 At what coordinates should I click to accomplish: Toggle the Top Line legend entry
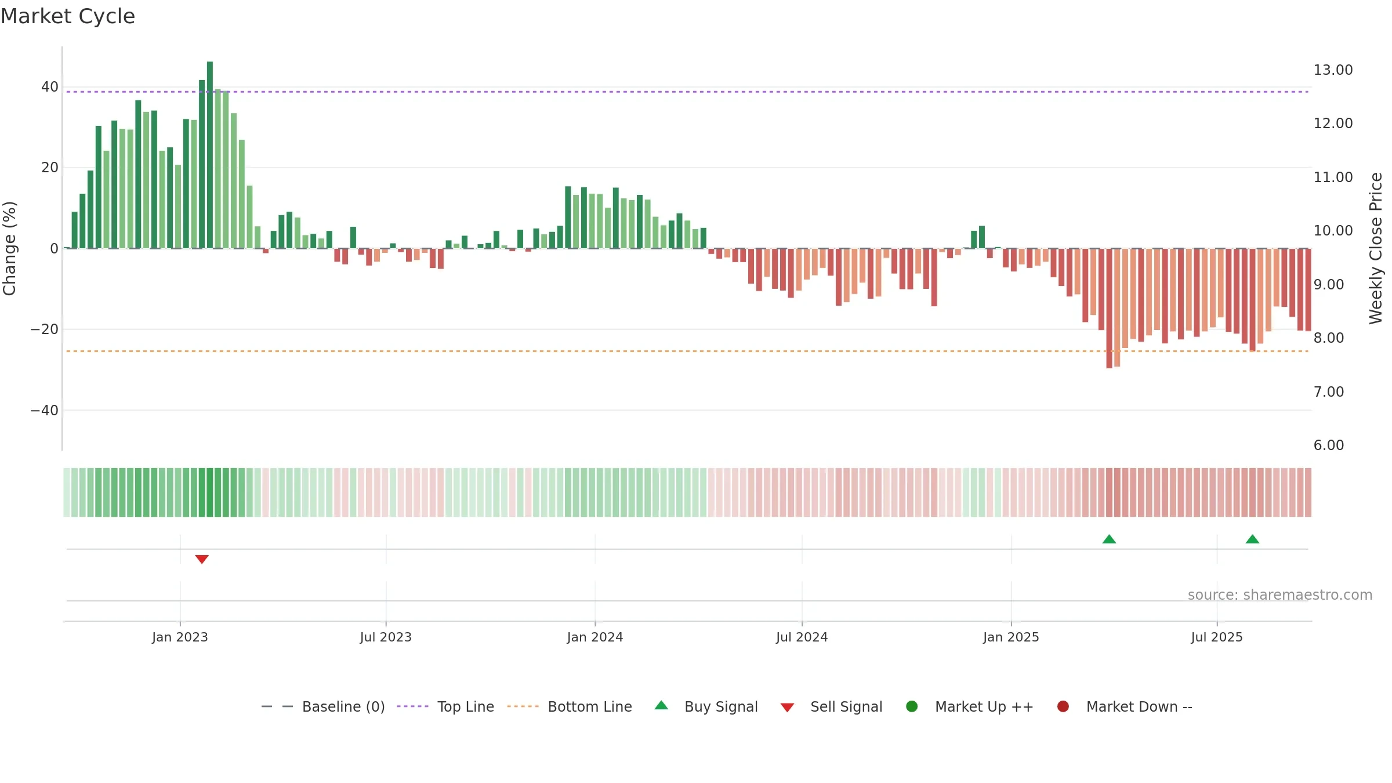point(445,706)
